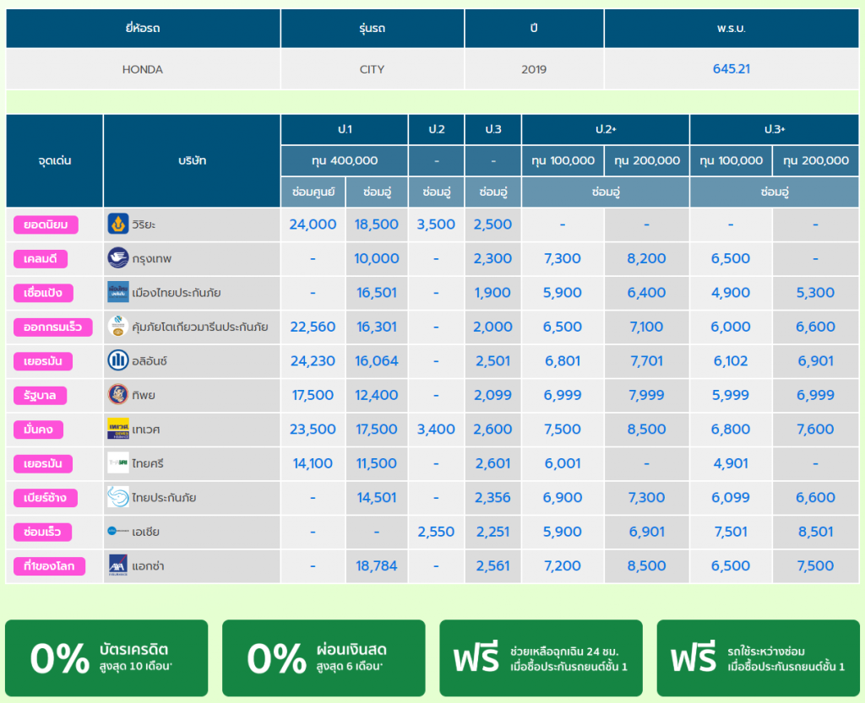865x703 pixels.
Task: Select Tokio Marine price 7,100
Action: (646, 327)
